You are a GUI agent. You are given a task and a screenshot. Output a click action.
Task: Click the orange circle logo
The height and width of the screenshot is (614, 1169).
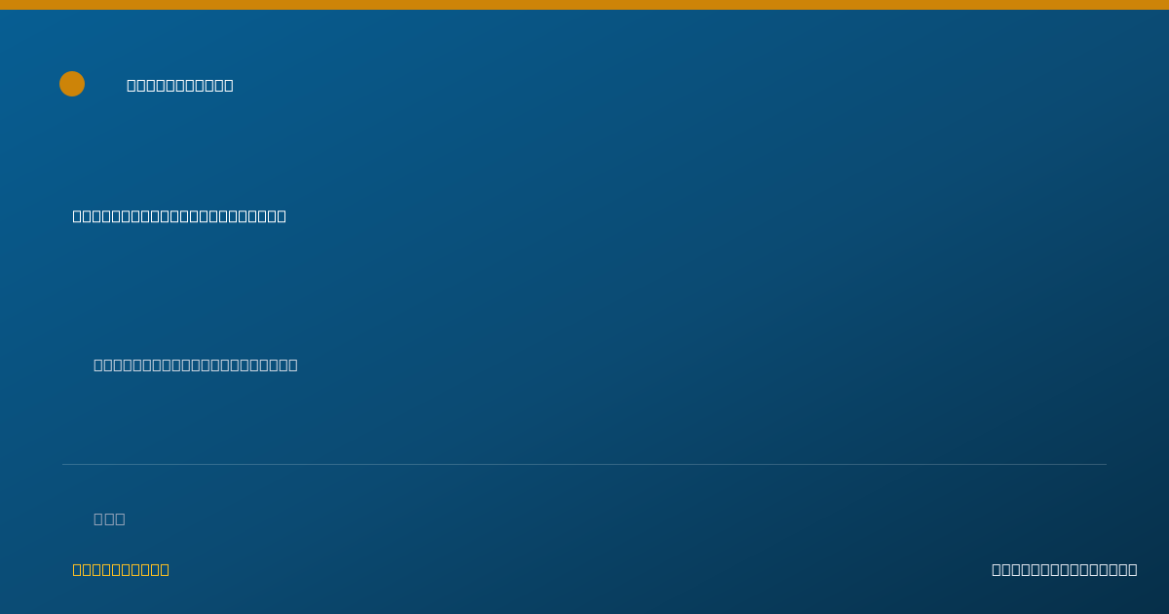72,84
